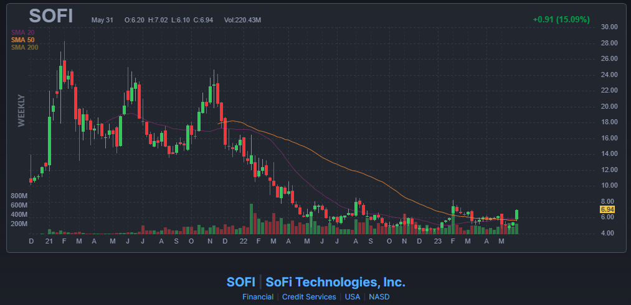
Task: Click the WEEKLY timeframe label
Action: (21, 111)
